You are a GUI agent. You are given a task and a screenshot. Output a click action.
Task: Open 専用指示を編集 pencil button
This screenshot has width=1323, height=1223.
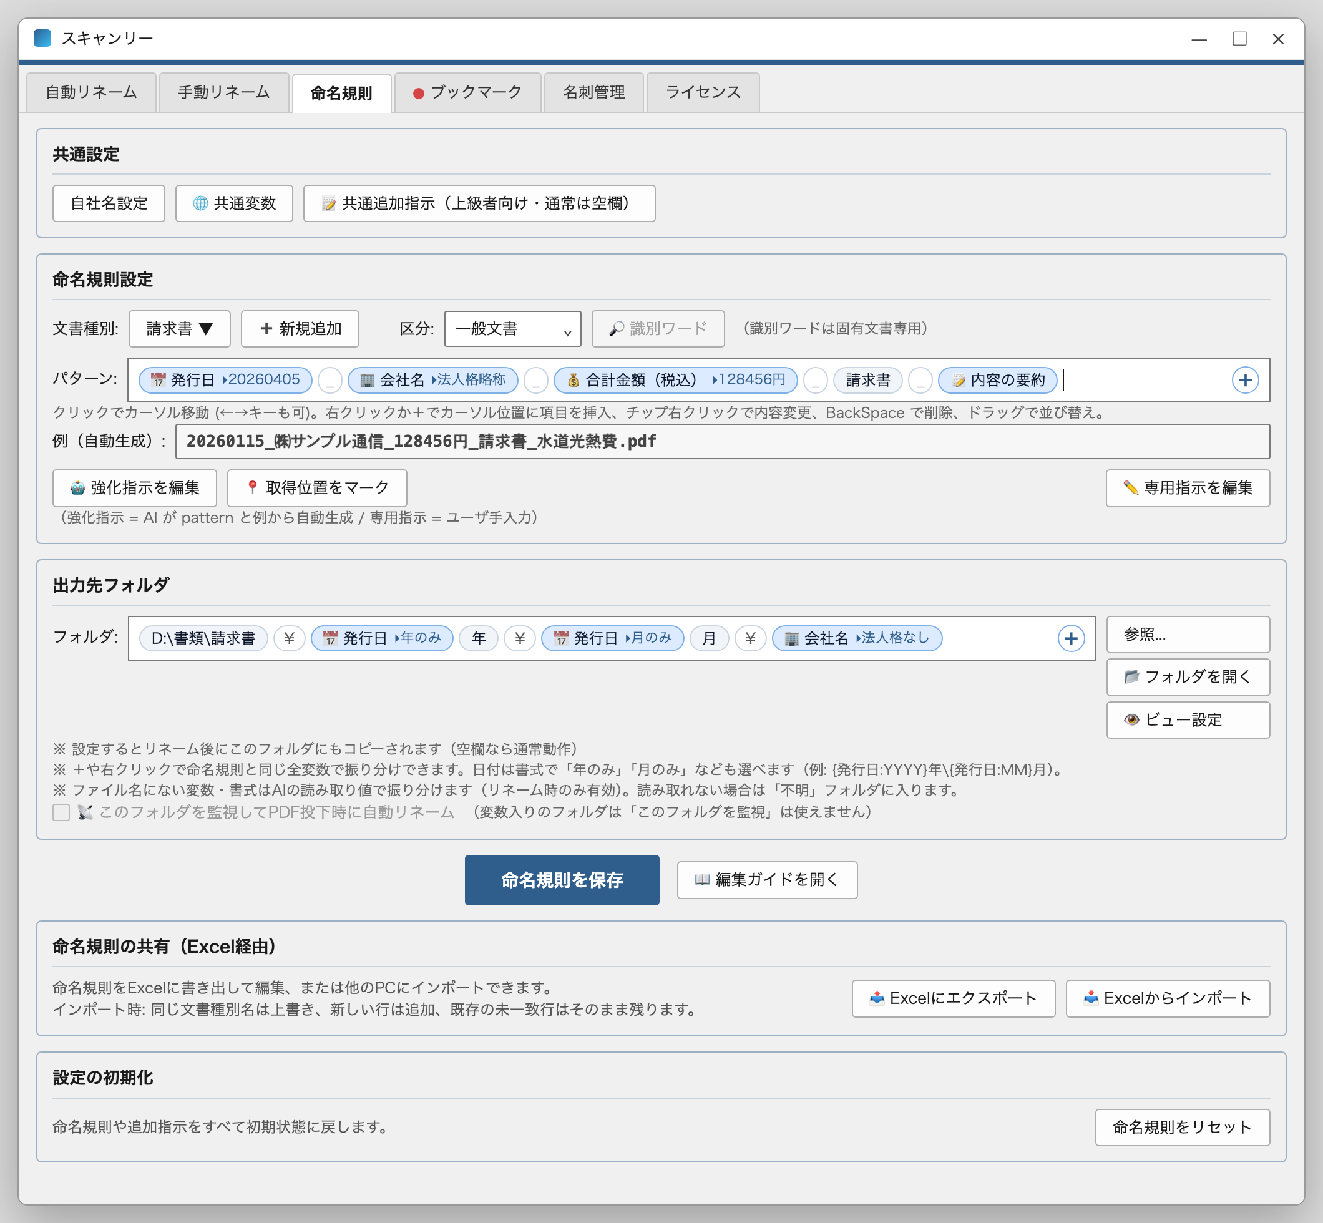(1188, 488)
